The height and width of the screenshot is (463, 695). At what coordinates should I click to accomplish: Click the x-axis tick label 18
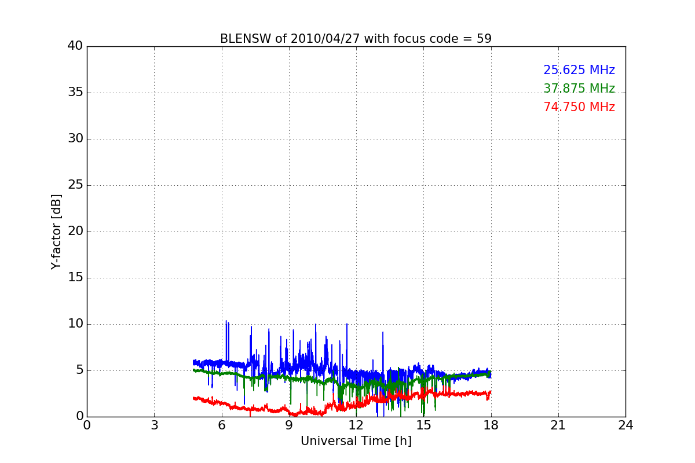[x=491, y=425]
